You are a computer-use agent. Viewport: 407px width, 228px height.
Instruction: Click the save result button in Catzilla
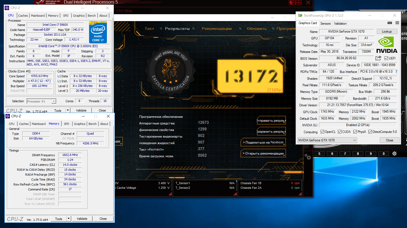pos(271,131)
